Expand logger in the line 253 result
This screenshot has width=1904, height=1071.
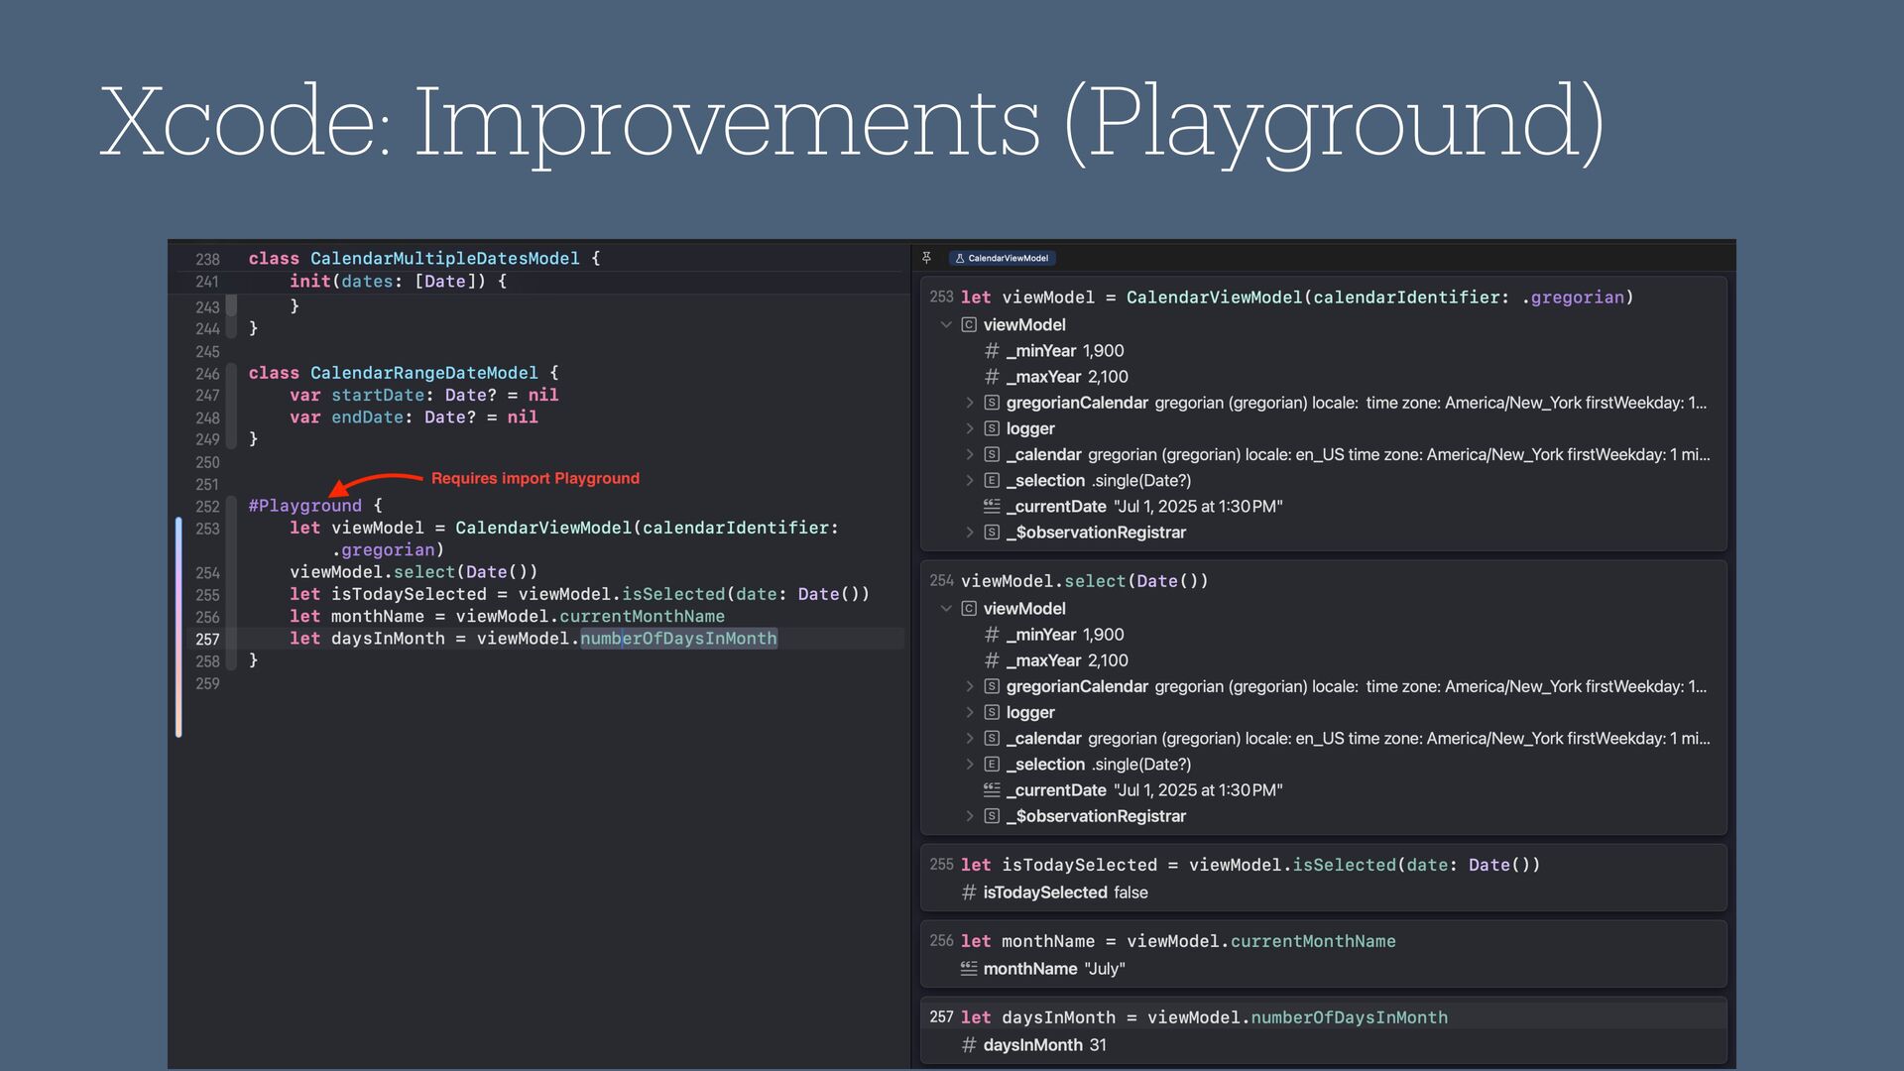coord(970,428)
